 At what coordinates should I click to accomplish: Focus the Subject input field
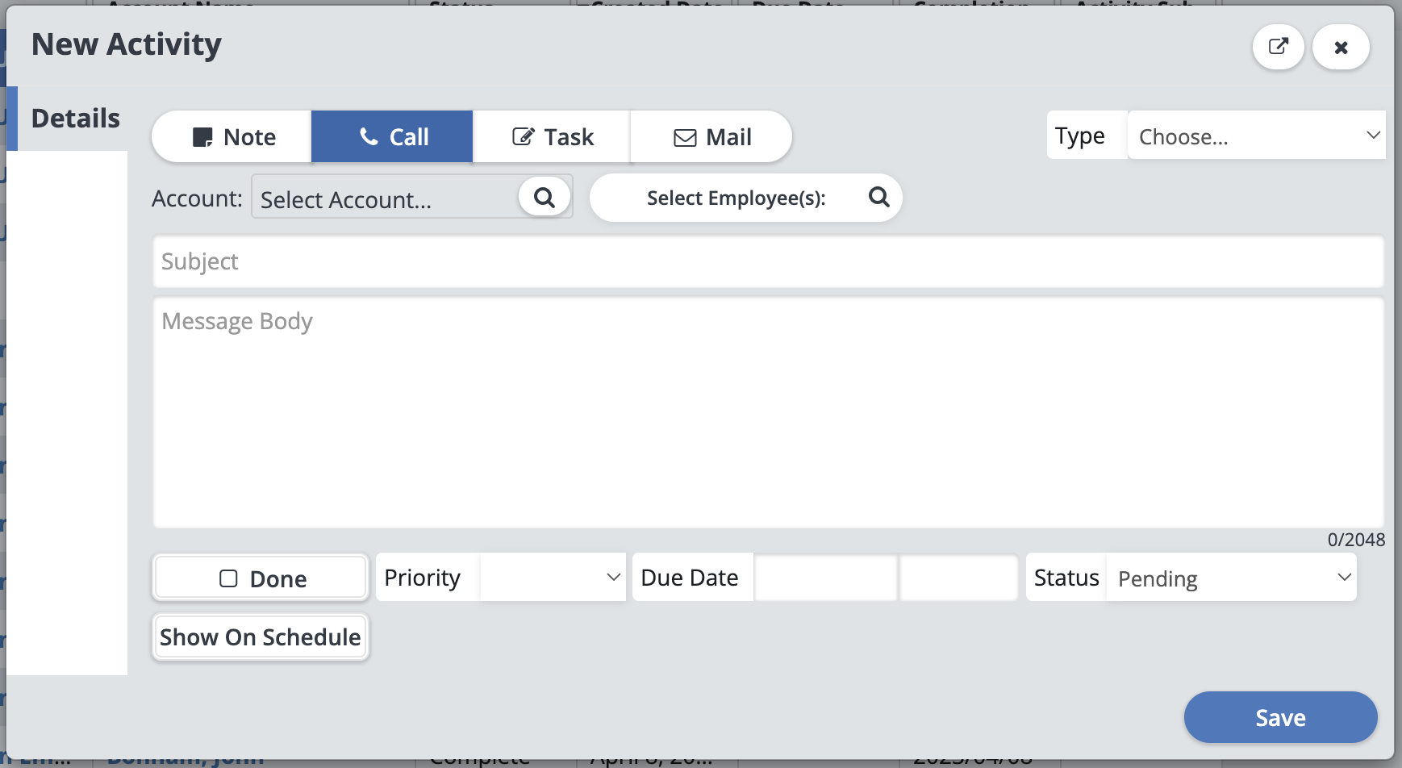(x=767, y=261)
